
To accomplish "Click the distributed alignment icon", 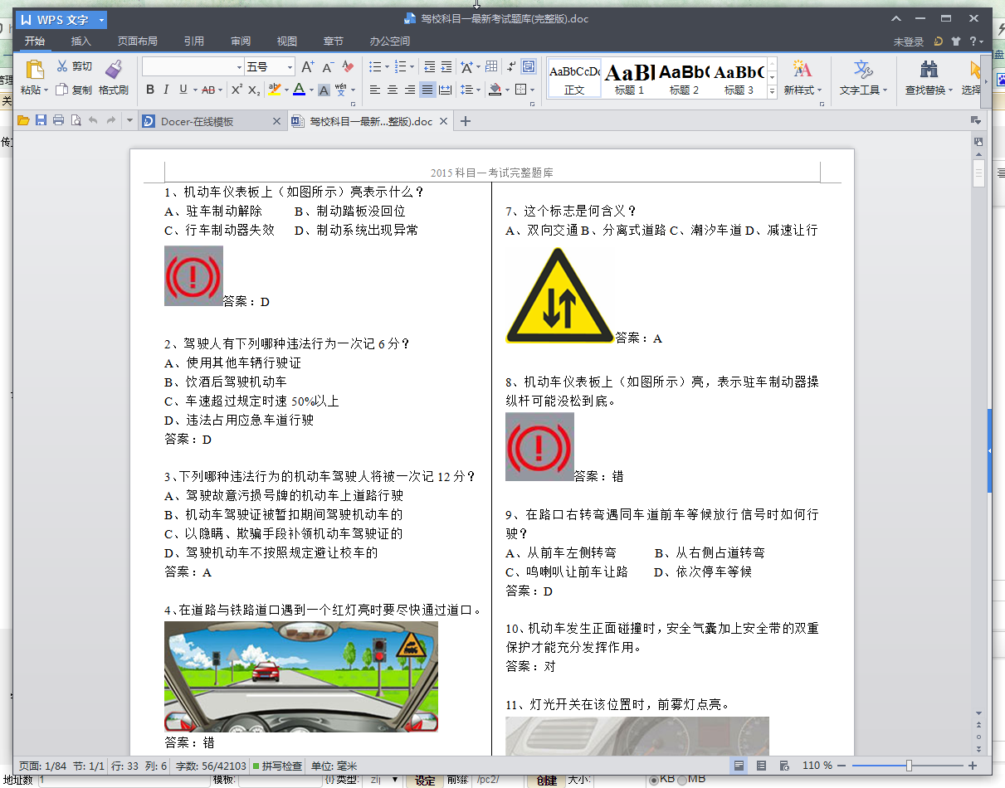I will 445,90.
